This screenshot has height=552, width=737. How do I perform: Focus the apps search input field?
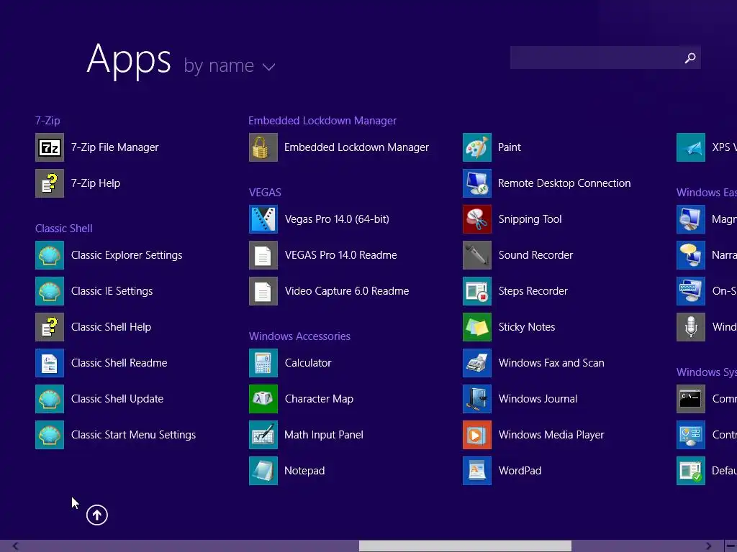pos(594,57)
